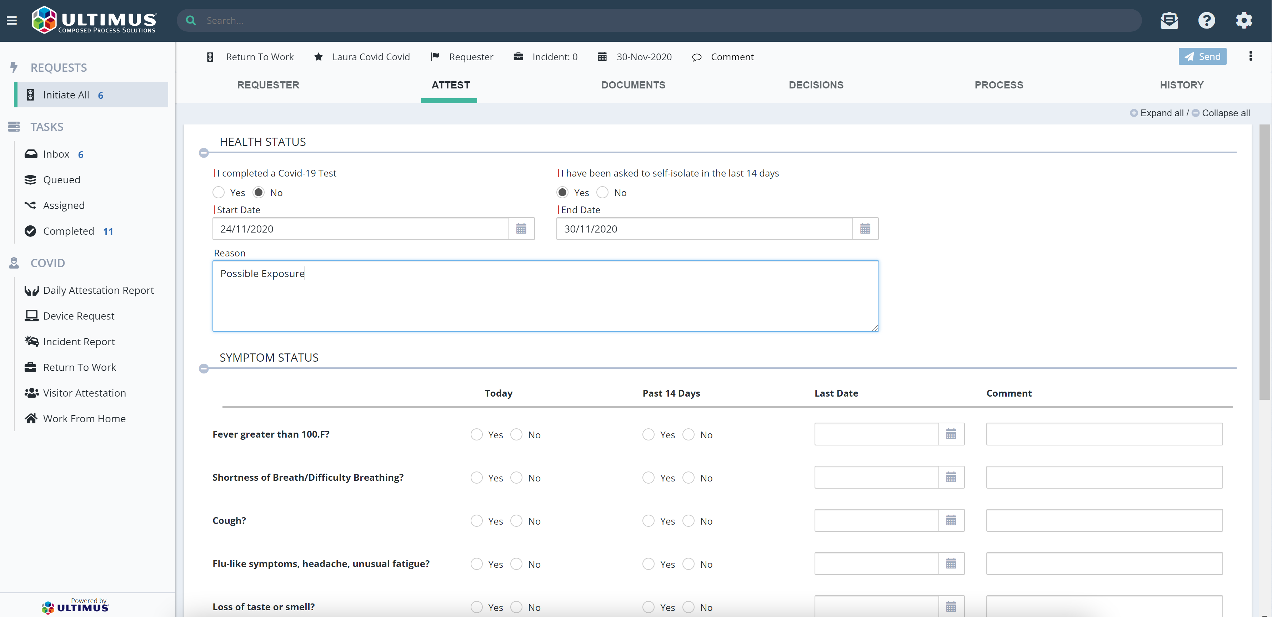Switch to the Decisions tab
Image resolution: width=1272 pixels, height=617 pixels.
pyautogui.click(x=816, y=85)
